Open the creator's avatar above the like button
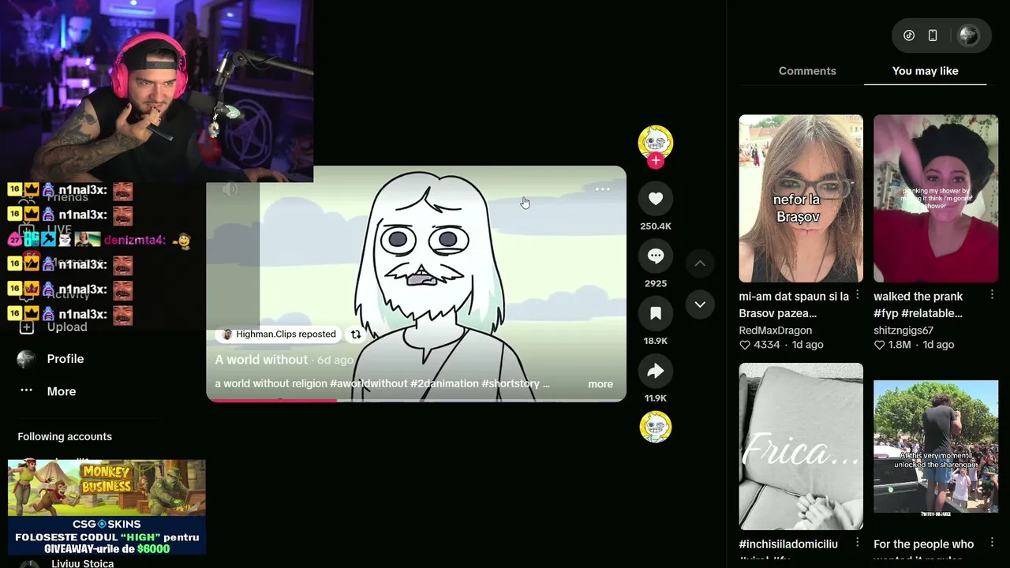The image size is (1010, 568). [x=656, y=141]
